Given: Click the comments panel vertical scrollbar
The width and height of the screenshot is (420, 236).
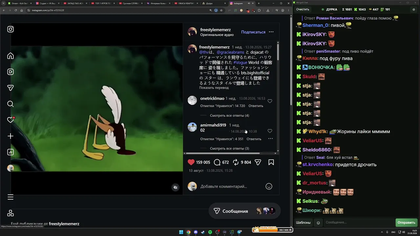Looking at the screenshot, I should [x=278, y=52].
